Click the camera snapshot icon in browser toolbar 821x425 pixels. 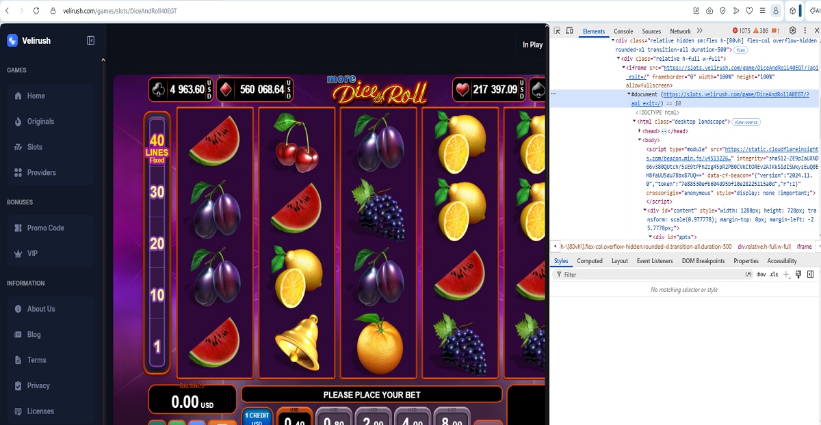pyautogui.click(x=709, y=11)
